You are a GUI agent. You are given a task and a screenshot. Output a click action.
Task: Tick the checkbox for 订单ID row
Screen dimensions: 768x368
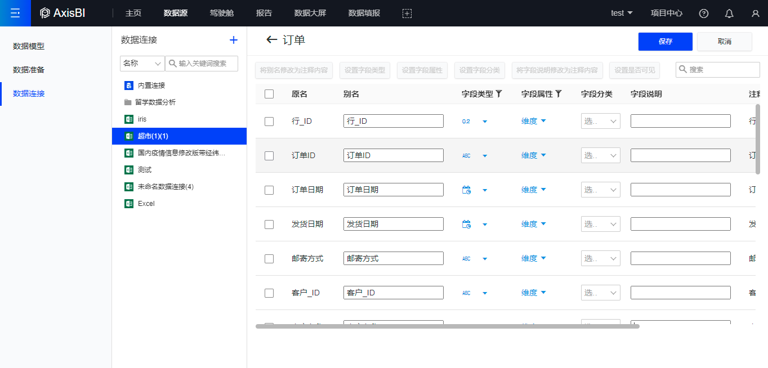tap(269, 155)
